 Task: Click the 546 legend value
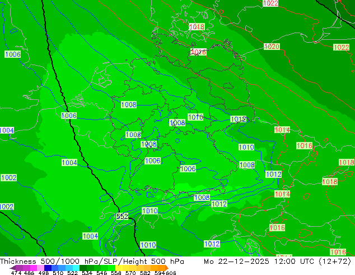pyautogui.click(x=101, y=273)
